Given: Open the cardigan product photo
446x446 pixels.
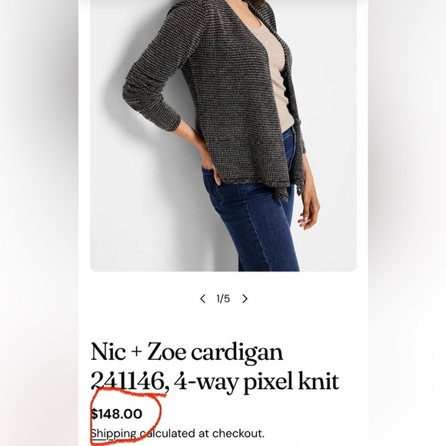Looking at the screenshot, I should point(223,135).
